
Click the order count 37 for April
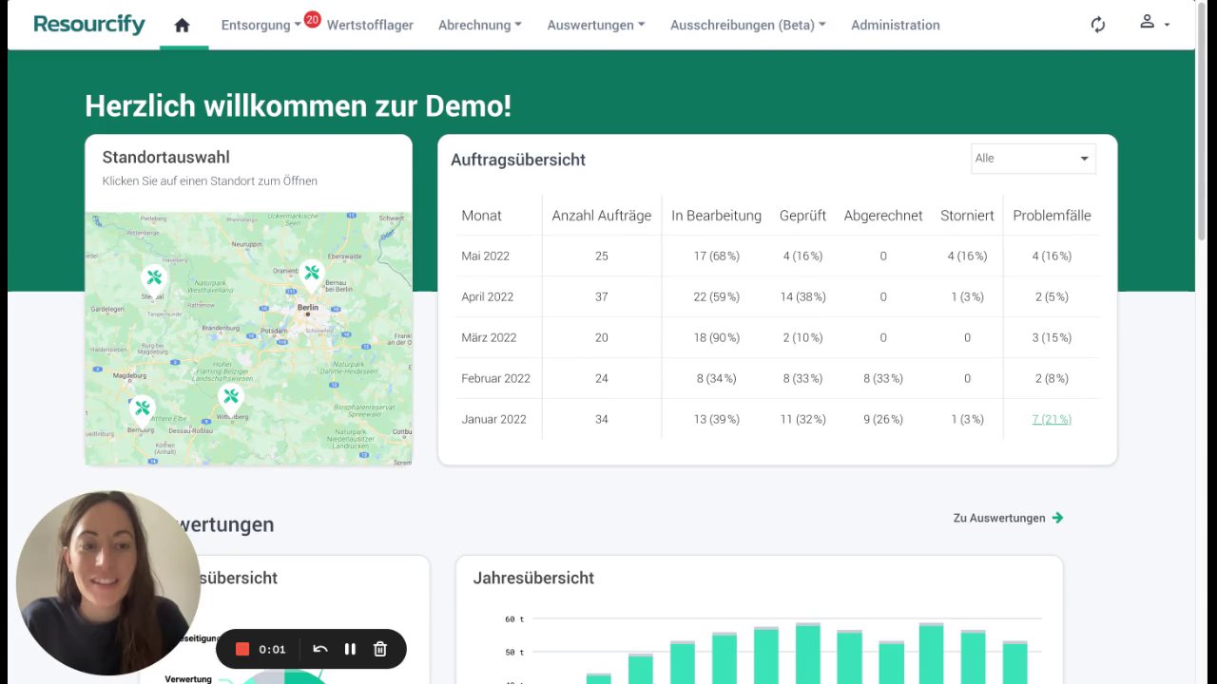tap(602, 296)
